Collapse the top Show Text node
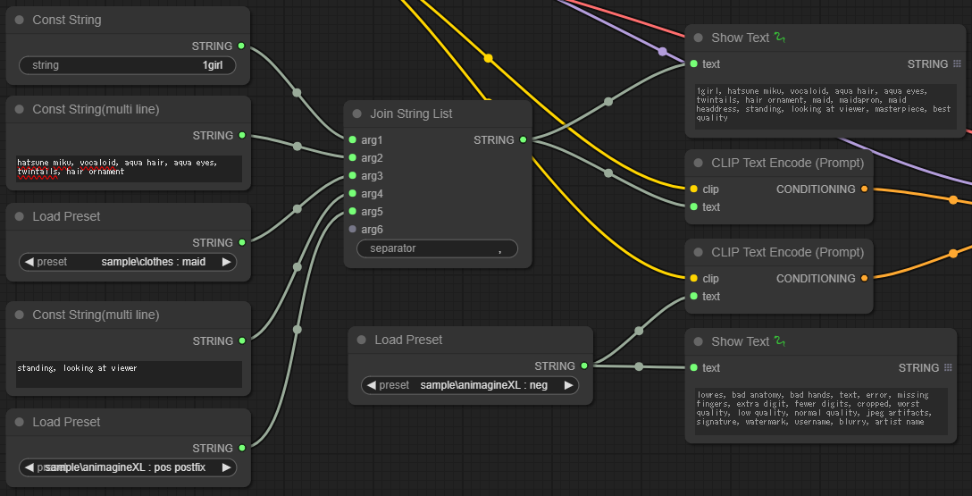 click(698, 38)
